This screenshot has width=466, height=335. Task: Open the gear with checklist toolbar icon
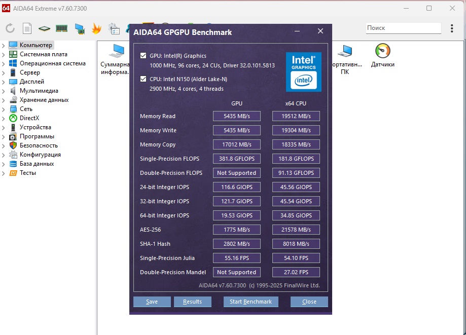(114, 29)
